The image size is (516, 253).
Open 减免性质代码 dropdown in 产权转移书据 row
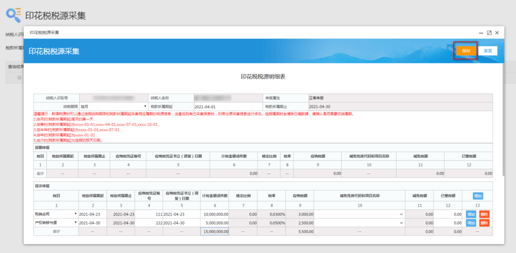[x=401, y=223]
